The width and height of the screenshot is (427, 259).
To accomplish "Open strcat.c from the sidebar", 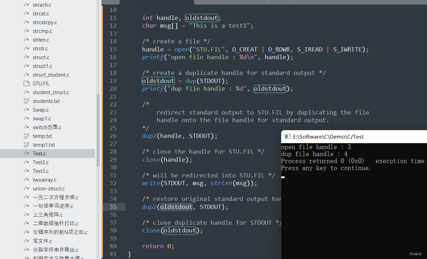I will coord(41,14).
